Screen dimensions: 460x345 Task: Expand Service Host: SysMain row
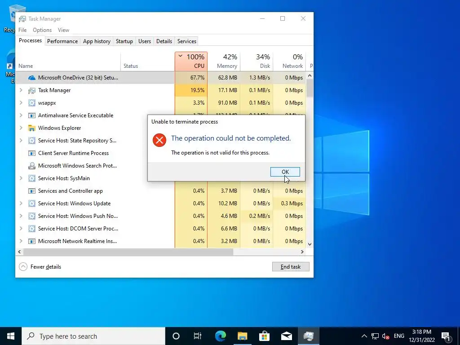point(21,178)
